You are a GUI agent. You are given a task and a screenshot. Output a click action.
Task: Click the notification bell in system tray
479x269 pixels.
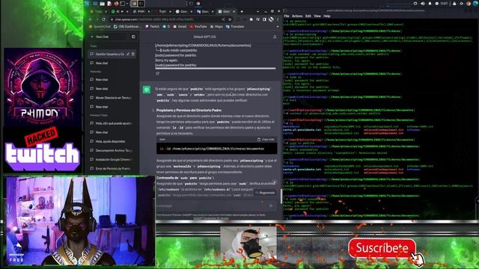point(430,3)
